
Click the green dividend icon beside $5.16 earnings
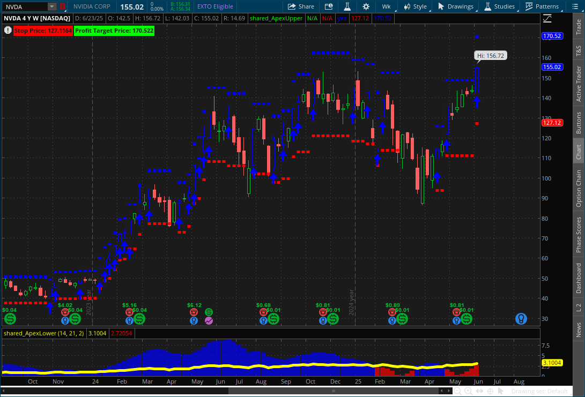pos(139,319)
